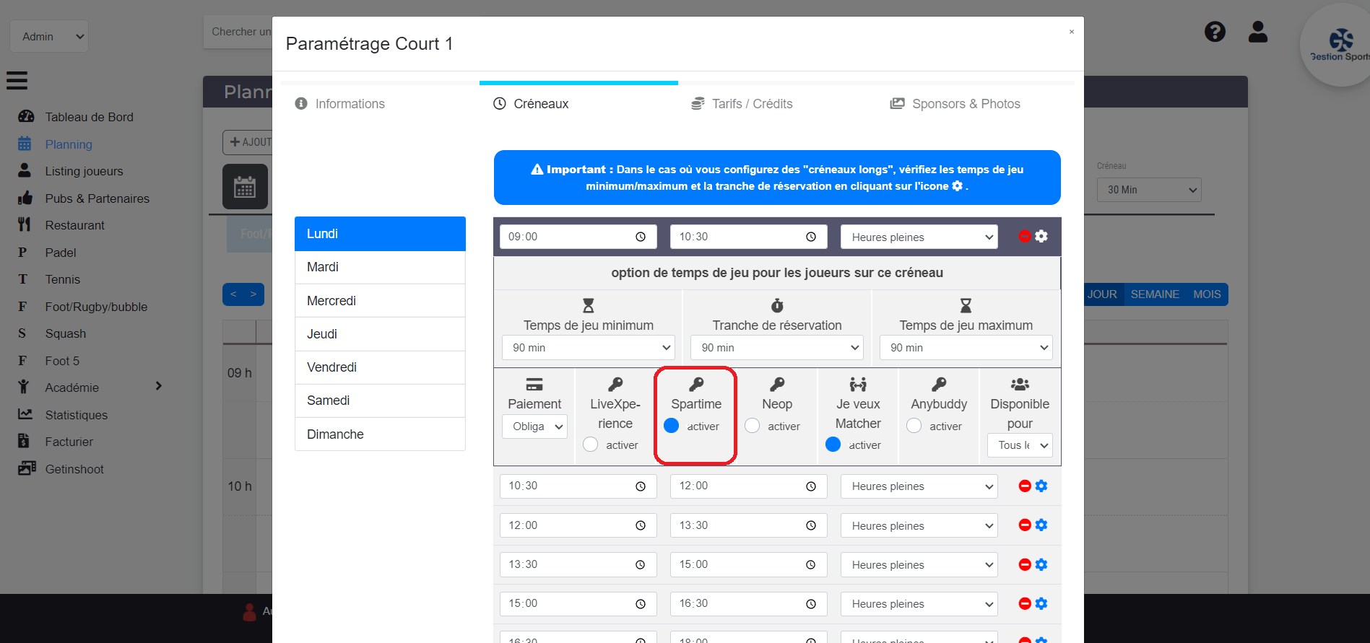Click the Statistiques chart icon
Image resolution: width=1370 pixels, height=643 pixels.
[25, 414]
